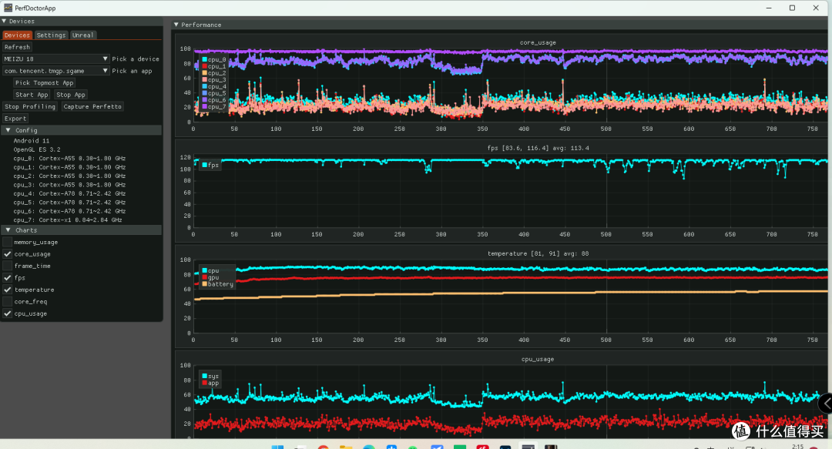
Task: Click the battery legend entry in temperature chart
Action: click(x=217, y=284)
